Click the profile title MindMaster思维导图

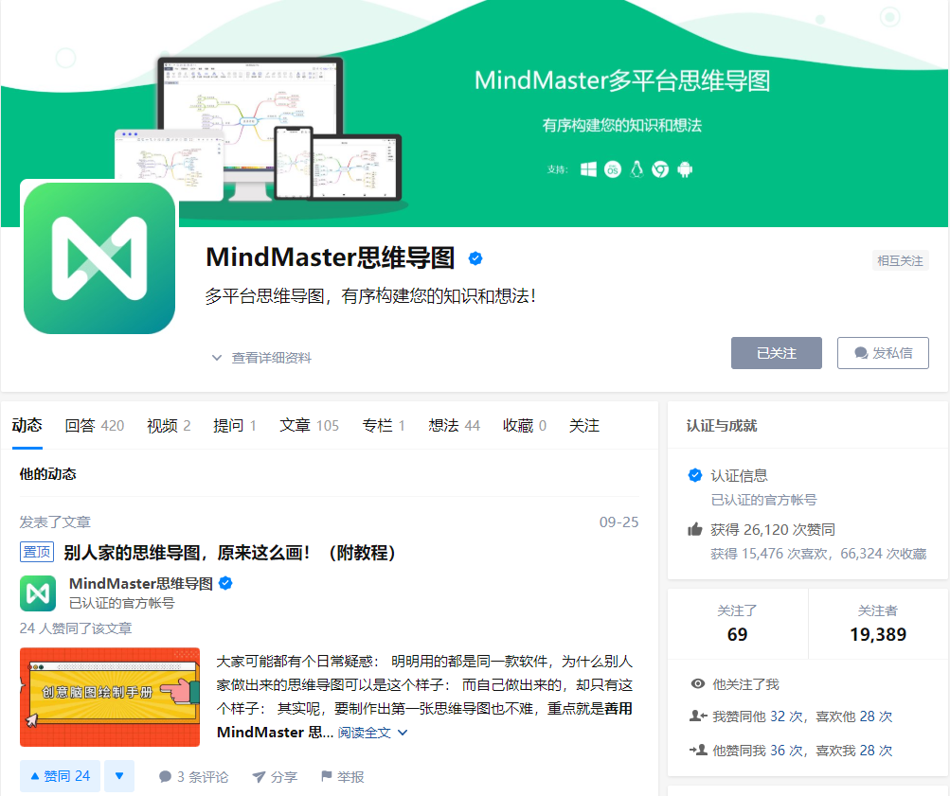coord(331,257)
